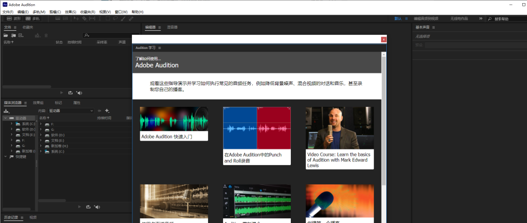527x223 pixels.
Task: Click the media browser import download icon
Action: pos(6,111)
